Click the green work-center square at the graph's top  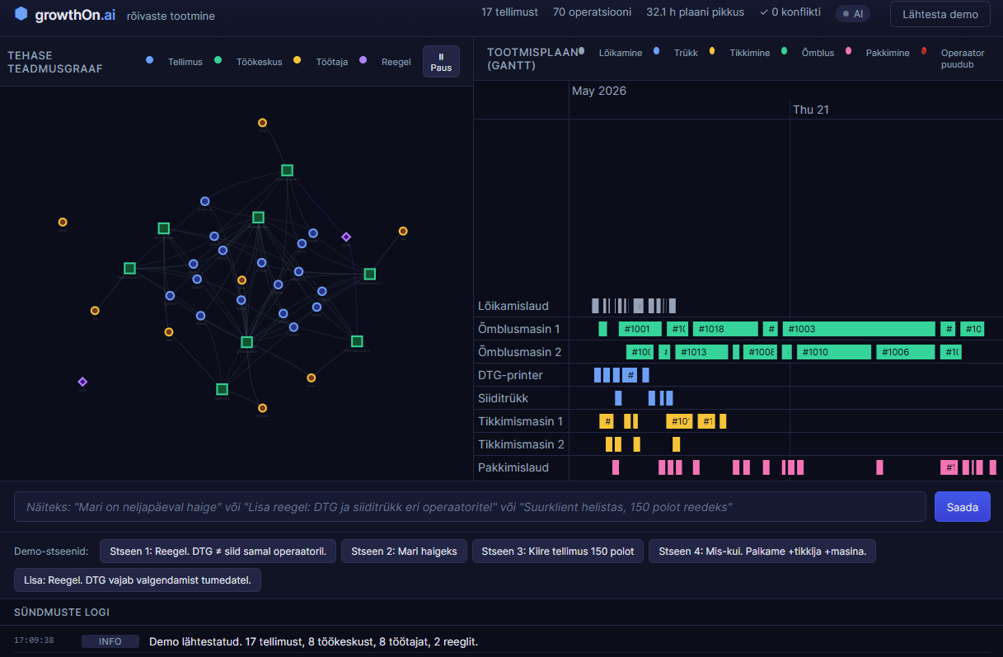(287, 171)
